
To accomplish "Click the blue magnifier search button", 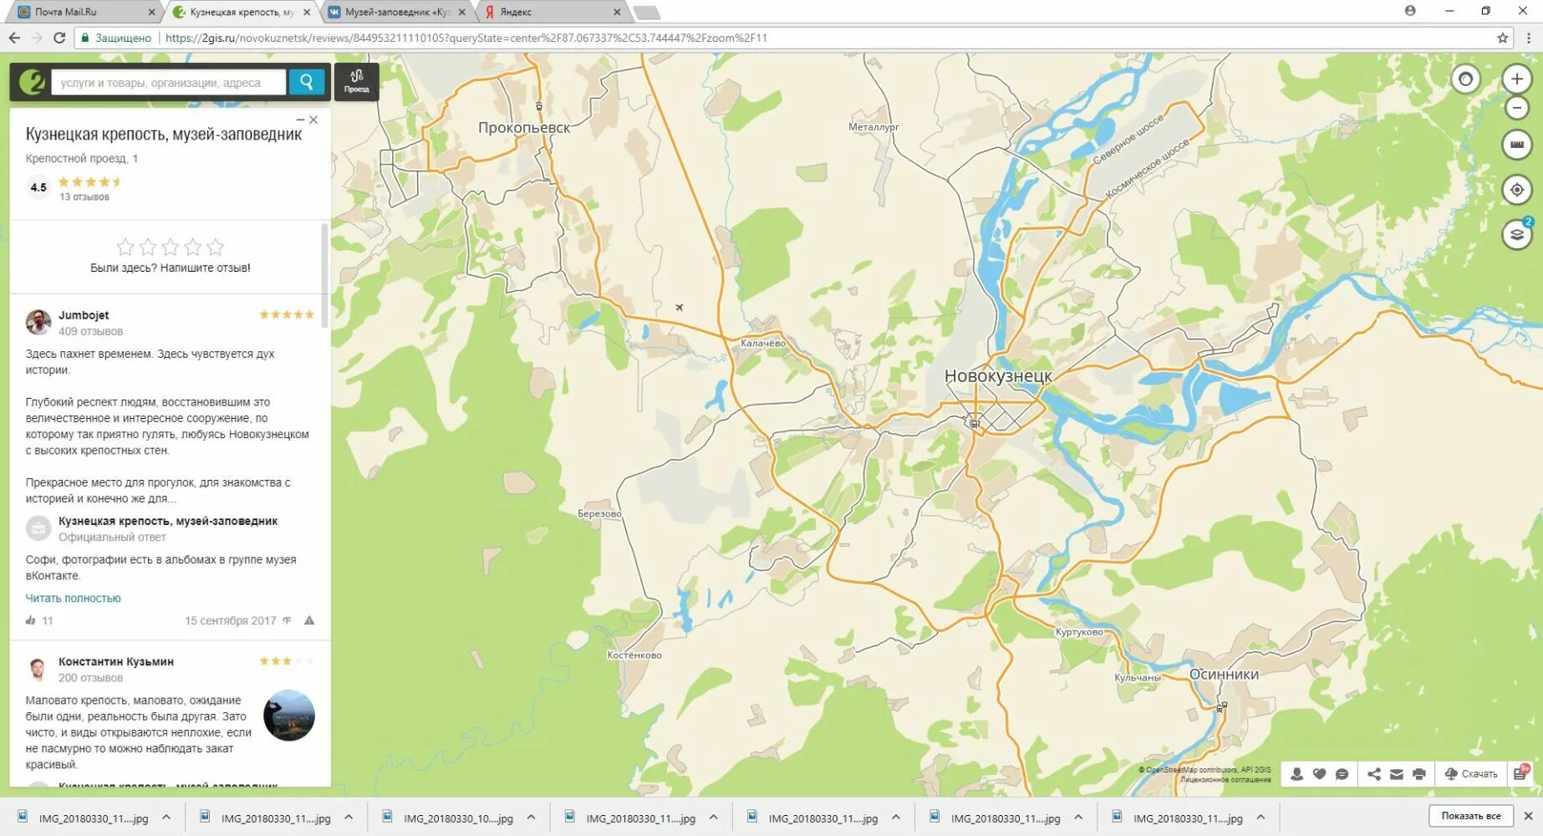I will coord(306,82).
